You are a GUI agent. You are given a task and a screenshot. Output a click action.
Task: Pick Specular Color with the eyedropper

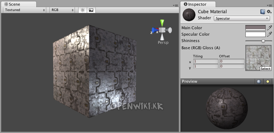pos(269,34)
